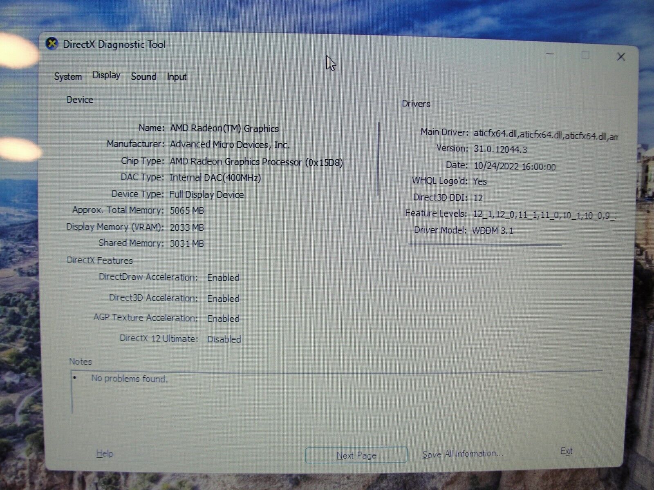Open the Sound tab
Image resolution: width=654 pixels, height=490 pixels.
tap(143, 76)
